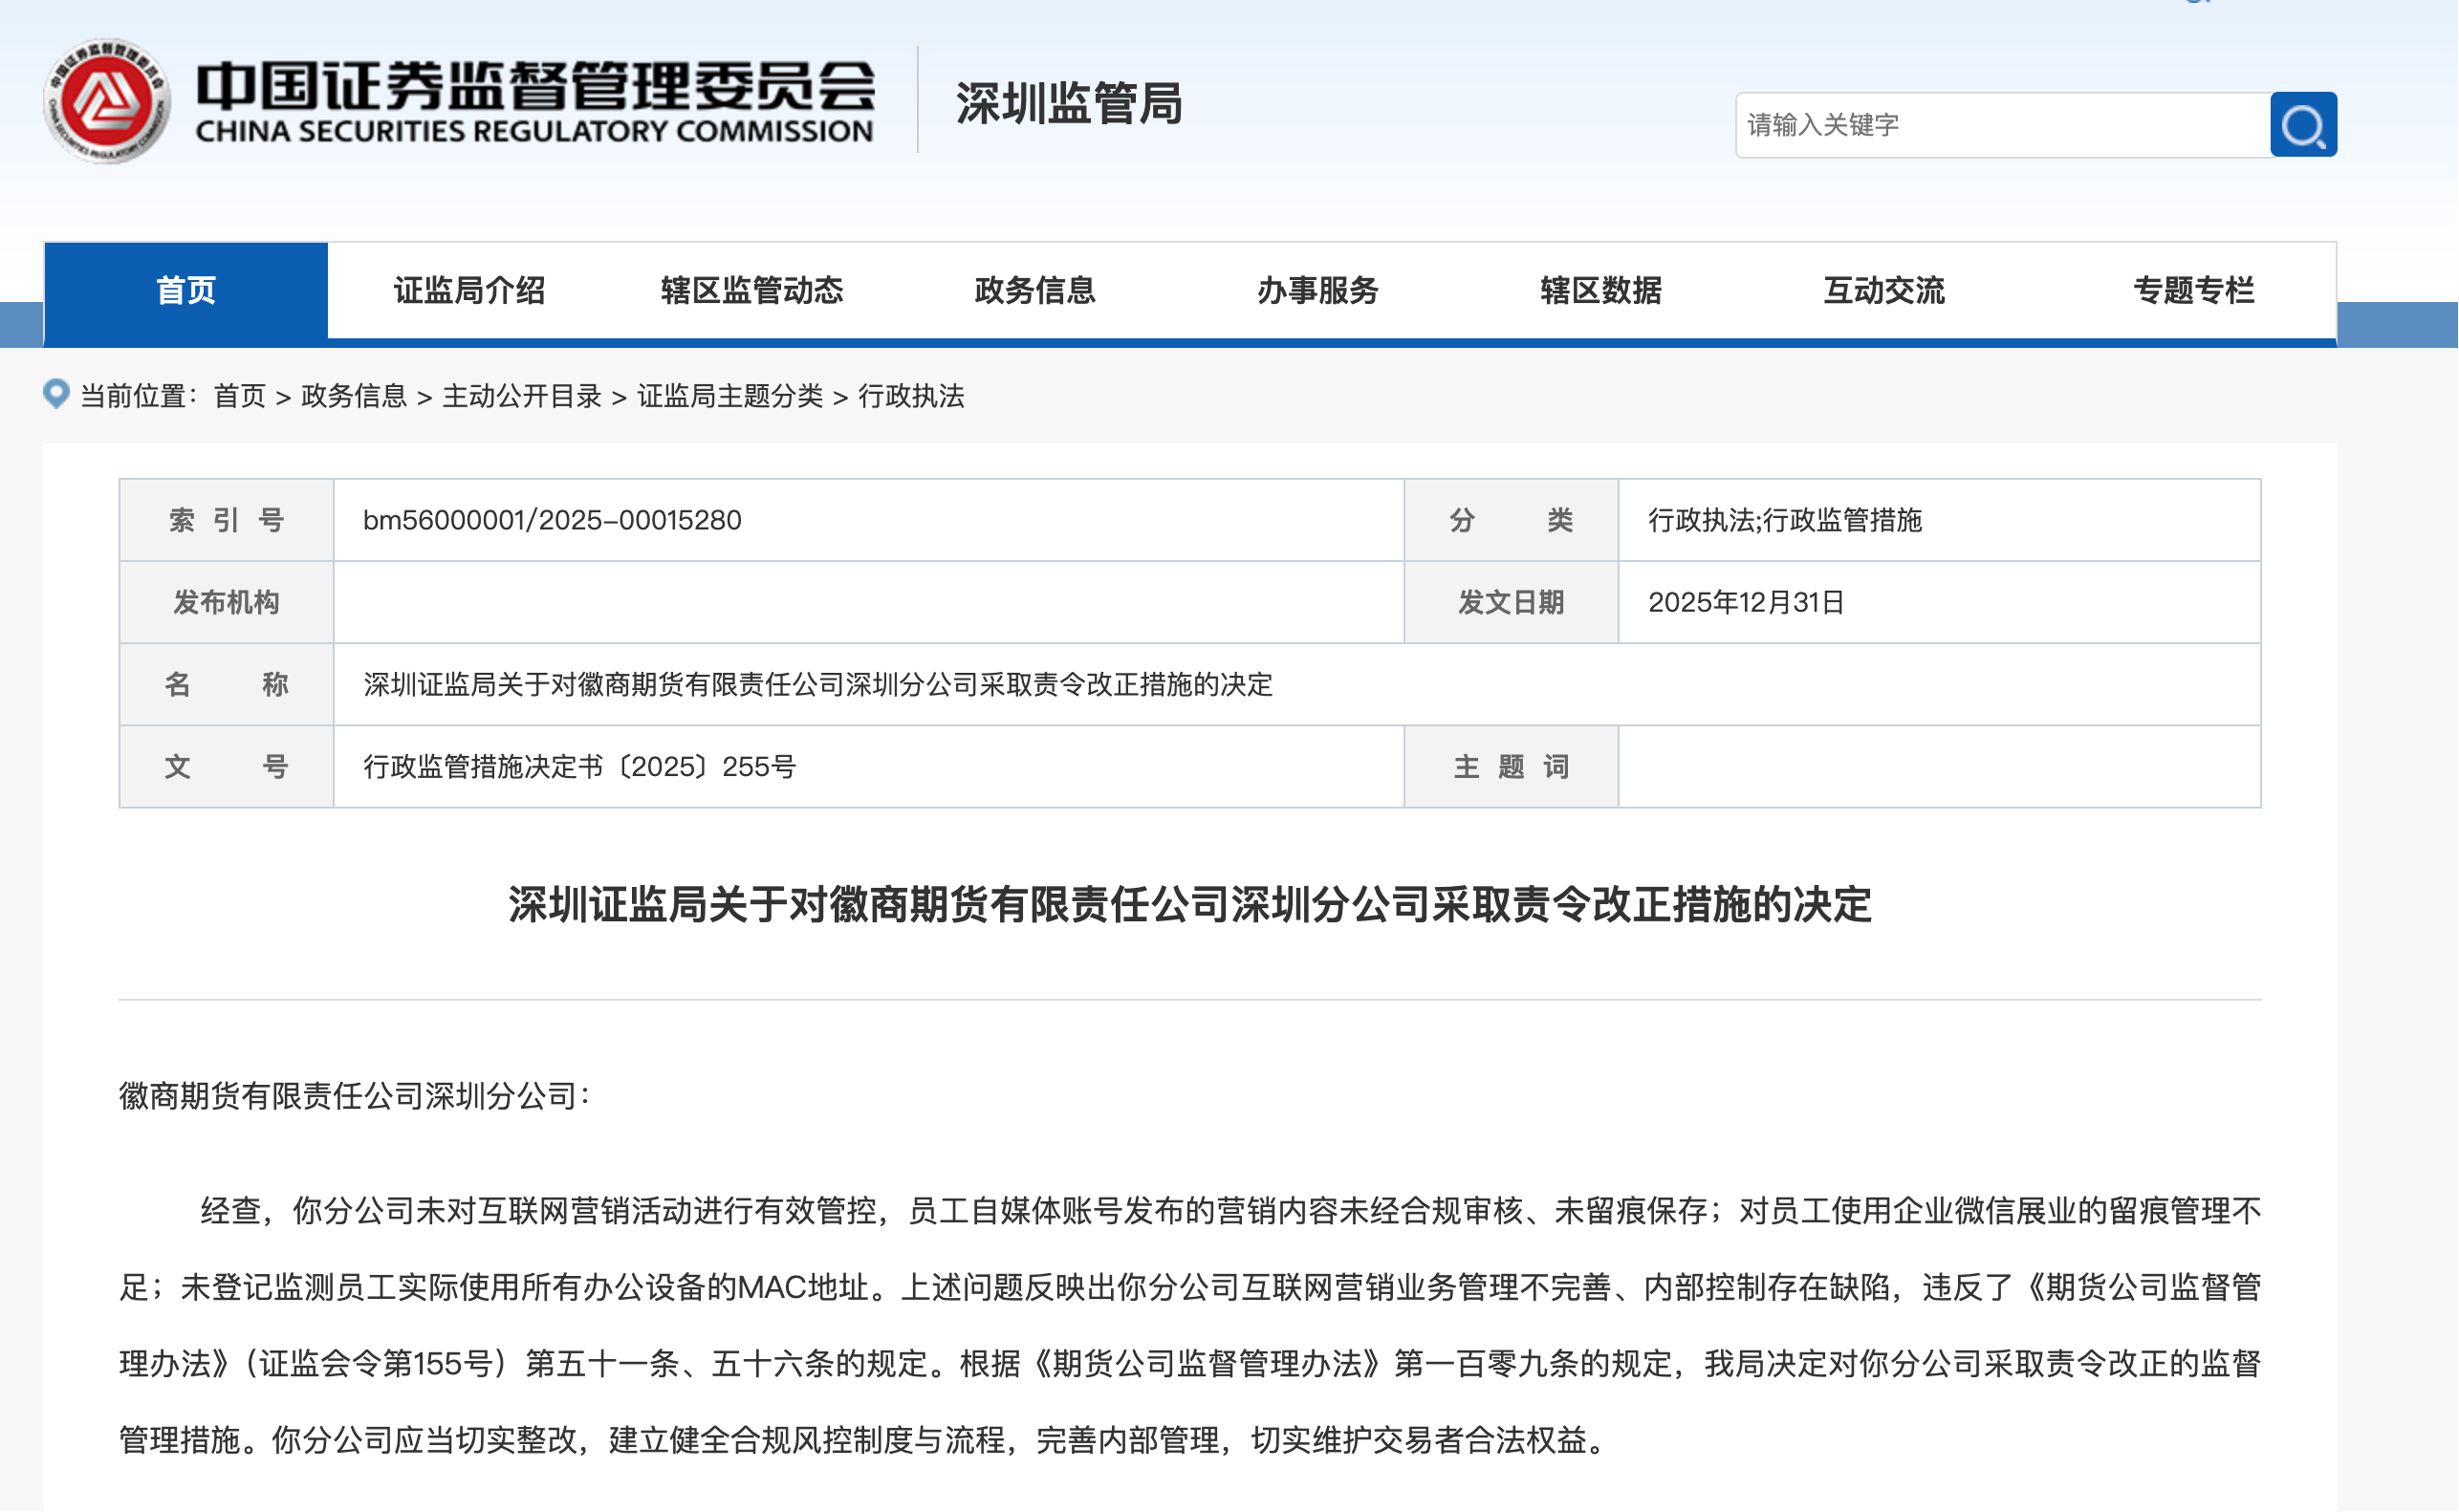Click the CSRC emblem logo
Viewport: 2459px width, 1512px height.
pos(107,97)
